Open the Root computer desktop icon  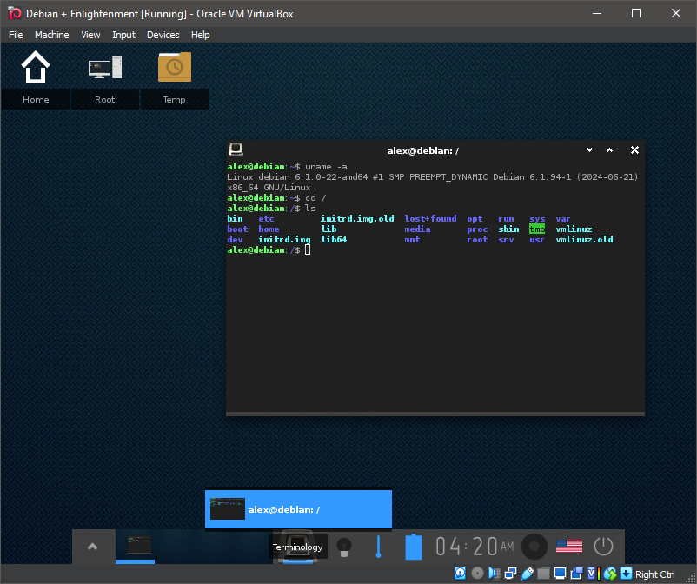click(104, 68)
